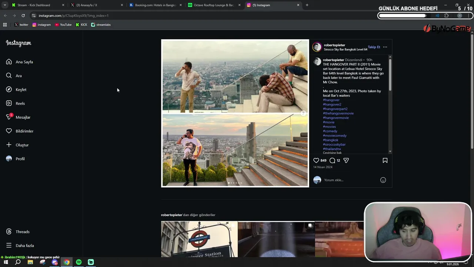The image size is (474, 267).
Task: Click the #siroccoskybar hashtag
Action: (334, 145)
